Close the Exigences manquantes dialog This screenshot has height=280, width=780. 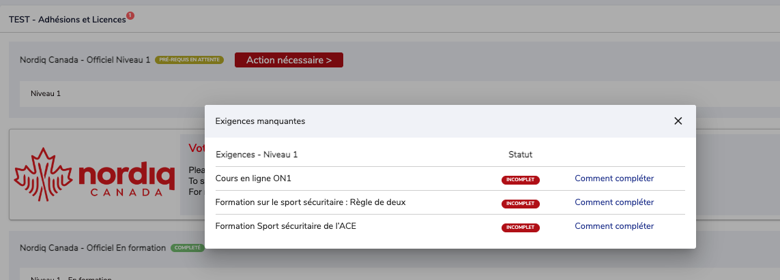click(x=678, y=121)
